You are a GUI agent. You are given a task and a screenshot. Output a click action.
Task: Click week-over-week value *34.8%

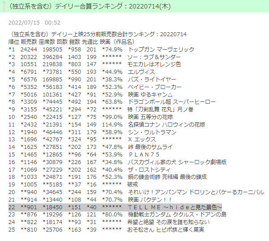(112, 162)
